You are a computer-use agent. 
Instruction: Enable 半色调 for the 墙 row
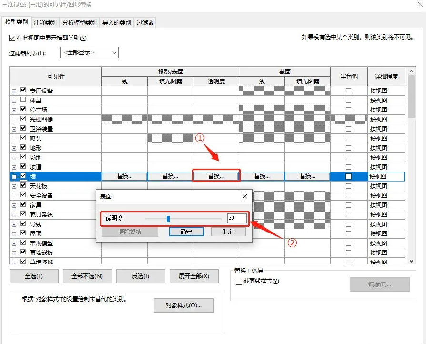click(x=349, y=177)
